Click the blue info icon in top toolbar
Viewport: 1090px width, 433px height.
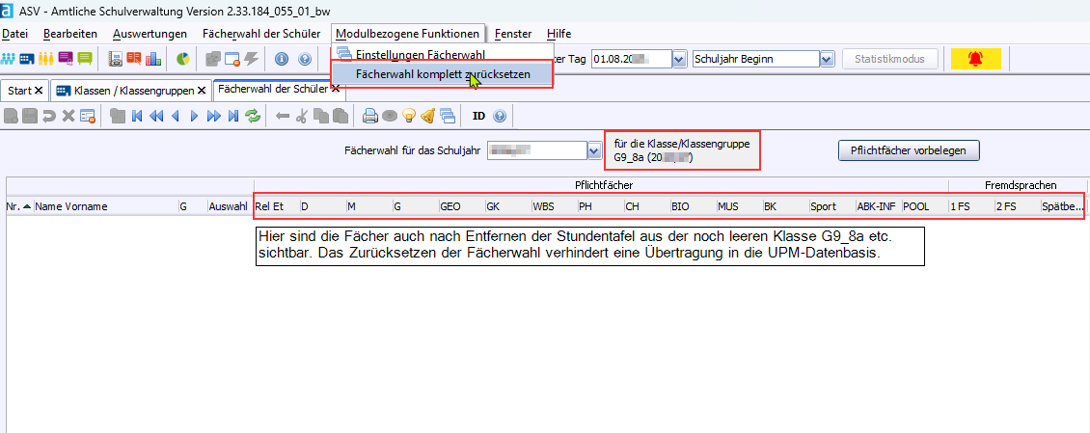pos(282,59)
